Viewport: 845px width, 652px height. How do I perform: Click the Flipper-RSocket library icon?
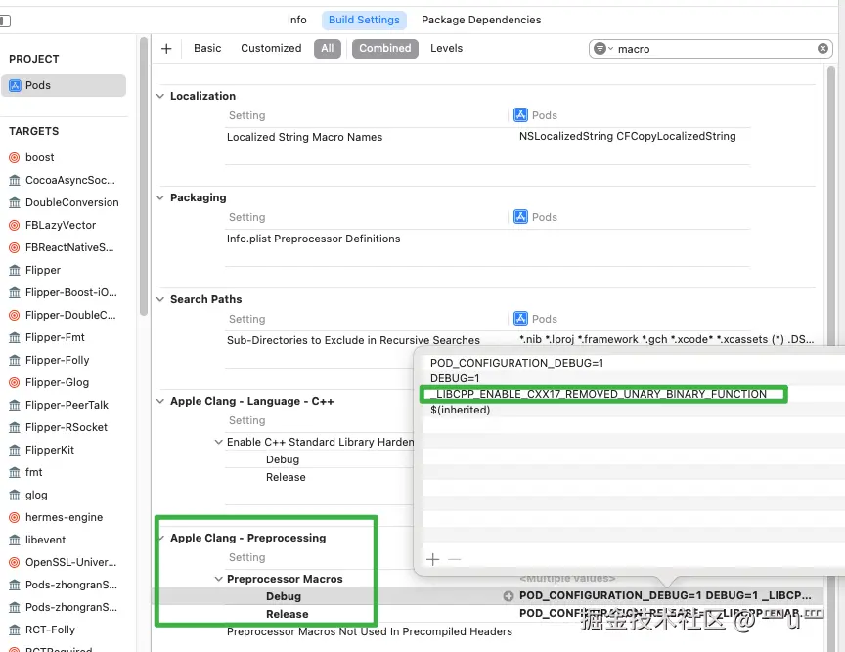[x=15, y=427]
